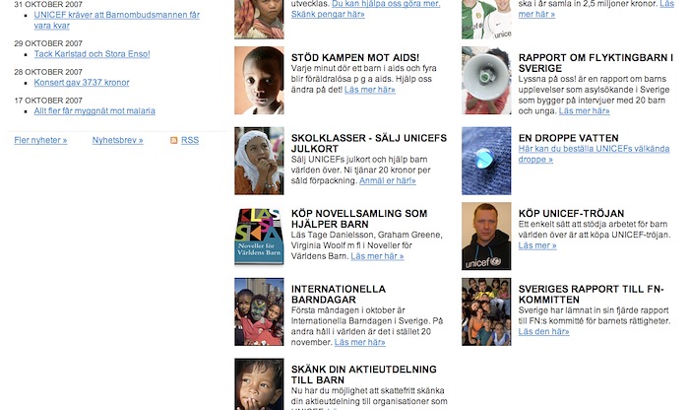689x410 pixels.
Task: Click 'Läs mer »' under Köp UNICEF-tröjan
Action: tap(537, 245)
